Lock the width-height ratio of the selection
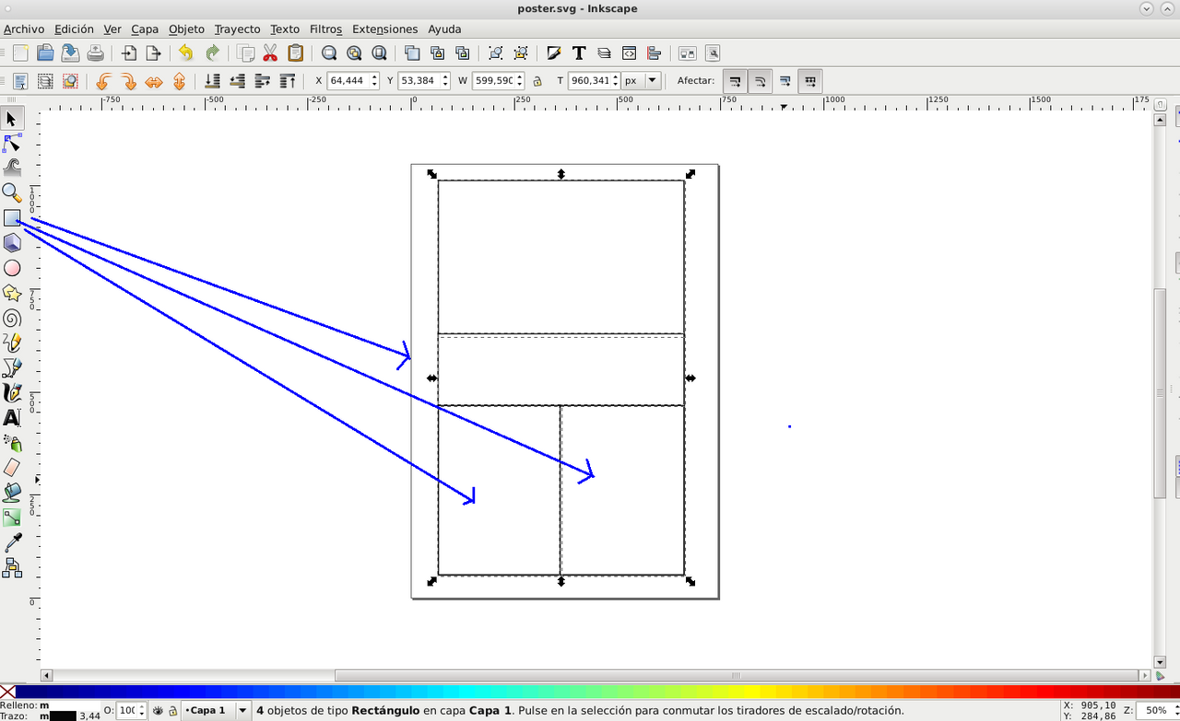 (x=536, y=80)
